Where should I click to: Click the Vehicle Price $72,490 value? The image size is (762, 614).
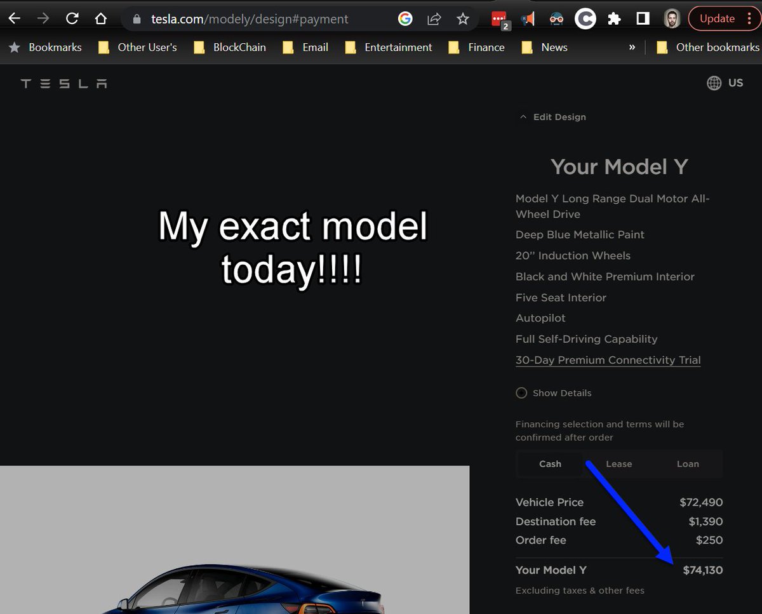pyautogui.click(x=701, y=502)
